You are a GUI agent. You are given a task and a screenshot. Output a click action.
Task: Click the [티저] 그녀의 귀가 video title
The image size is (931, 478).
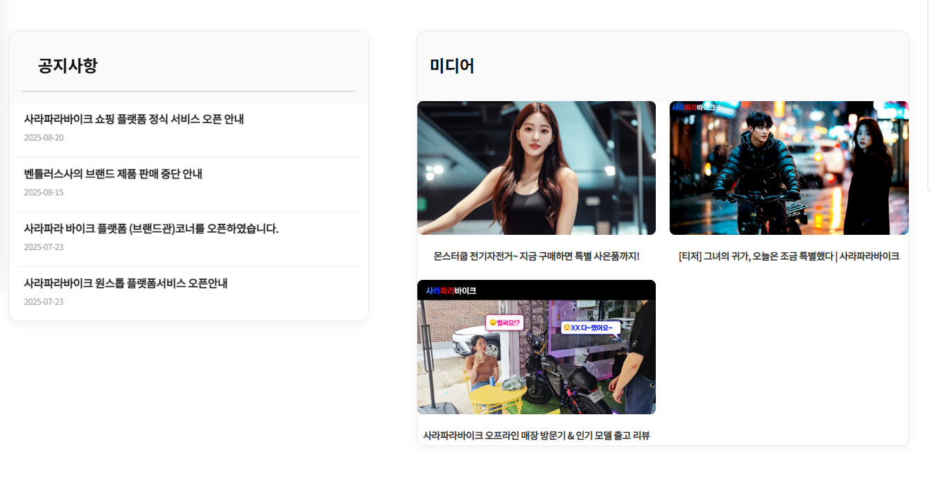point(788,256)
